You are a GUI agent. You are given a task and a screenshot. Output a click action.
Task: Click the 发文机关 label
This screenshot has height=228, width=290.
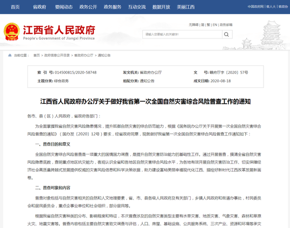(131, 73)
